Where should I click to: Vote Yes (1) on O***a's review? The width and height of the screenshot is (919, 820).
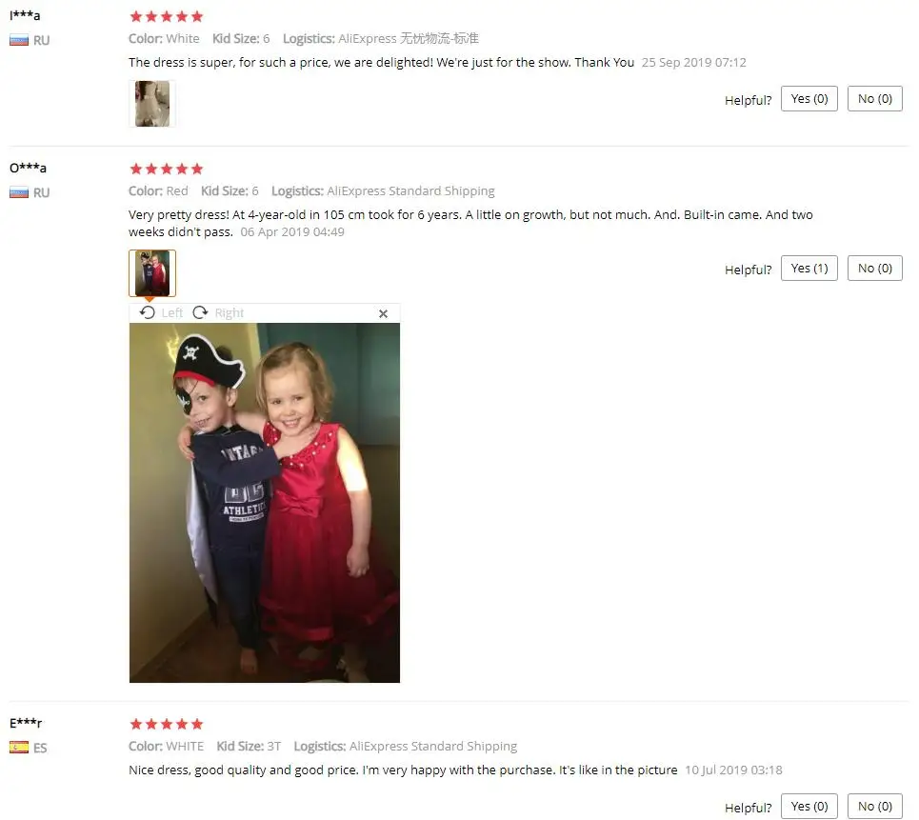809,268
